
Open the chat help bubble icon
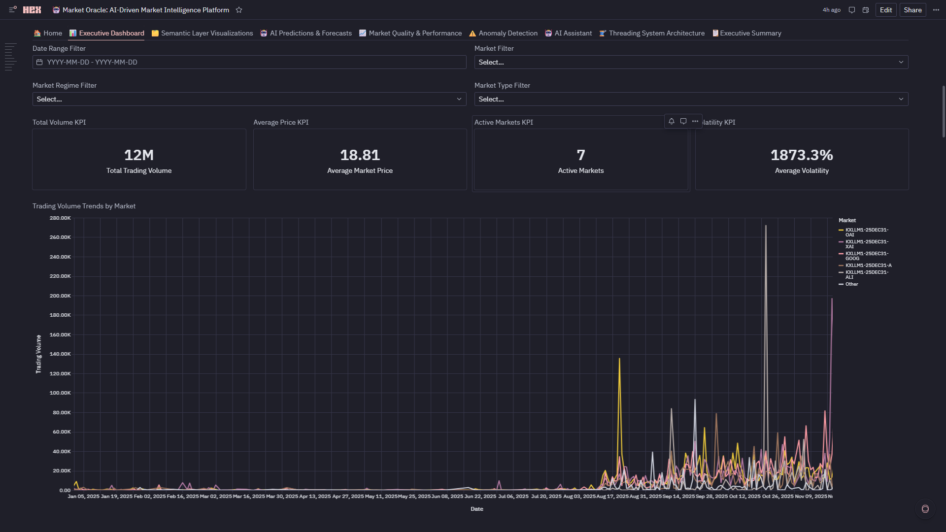point(925,509)
